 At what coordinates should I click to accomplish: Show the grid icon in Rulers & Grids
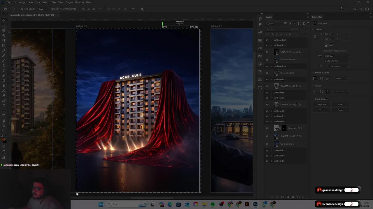click(321, 78)
